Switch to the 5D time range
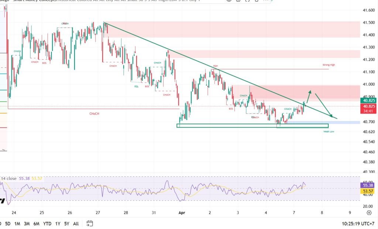 point(8,224)
